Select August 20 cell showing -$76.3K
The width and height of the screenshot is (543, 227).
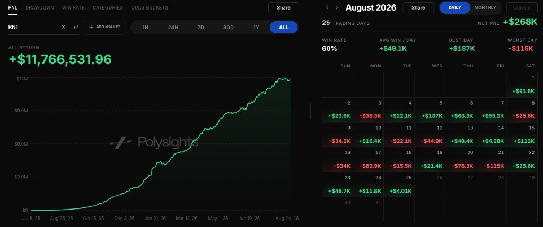[x=461, y=160]
